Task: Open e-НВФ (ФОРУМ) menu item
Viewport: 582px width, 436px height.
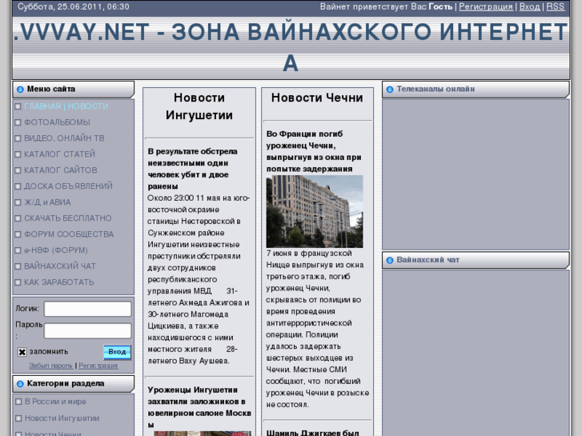Action: [x=56, y=250]
